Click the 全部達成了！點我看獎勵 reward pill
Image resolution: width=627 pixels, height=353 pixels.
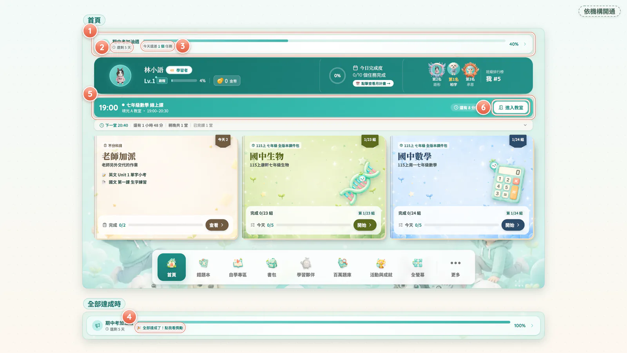(x=160, y=328)
